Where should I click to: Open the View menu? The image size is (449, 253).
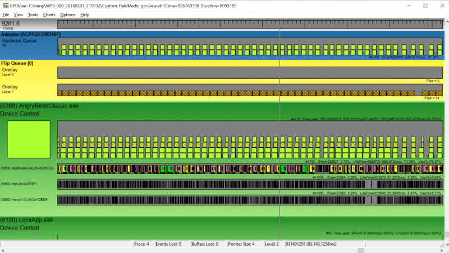coord(19,15)
